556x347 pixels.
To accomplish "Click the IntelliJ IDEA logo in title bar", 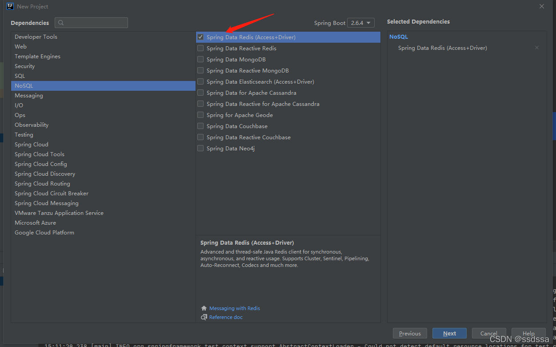I will (x=10, y=6).
